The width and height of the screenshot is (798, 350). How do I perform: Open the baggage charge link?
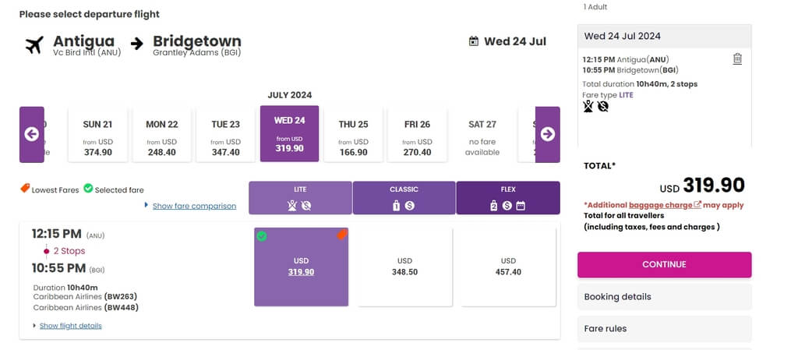[x=661, y=205]
